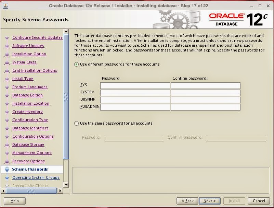
Task: Click the step list scroll up arrow
Action: click(x=66, y=32)
